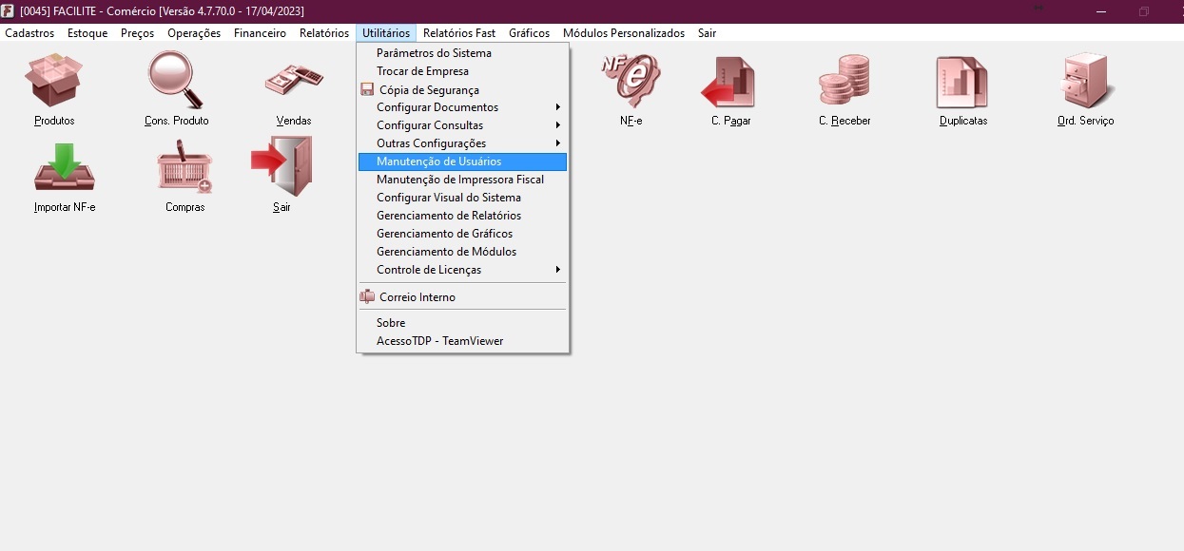Close the open Utilitários menu

386,33
